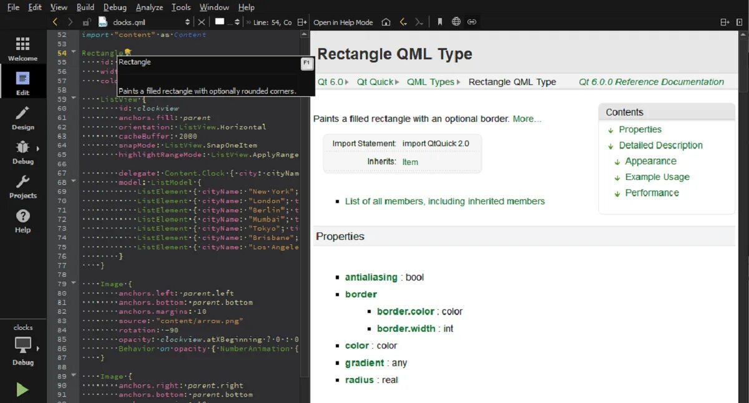The width and height of the screenshot is (749, 403).
Task: Add a help bookmark
Action: pyautogui.click(x=440, y=22)
